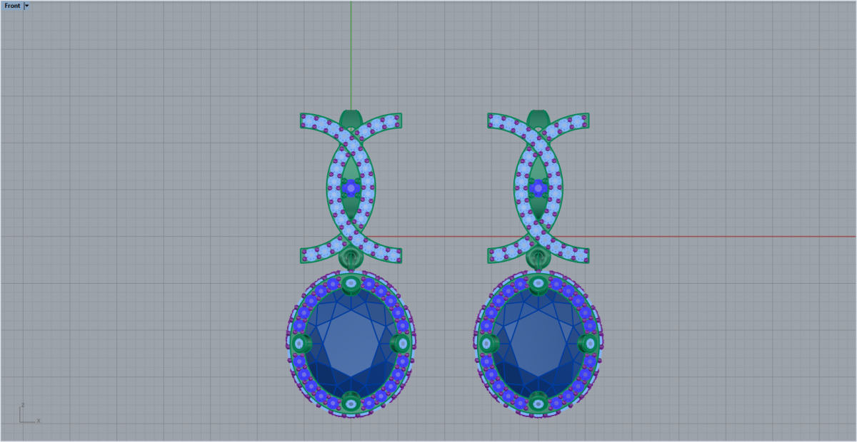The width and height of the screenshot is (857, 442).
Task: Select the right earring's large blue oval gemstone
Action: pyautogui.click(x=538, y=344)
